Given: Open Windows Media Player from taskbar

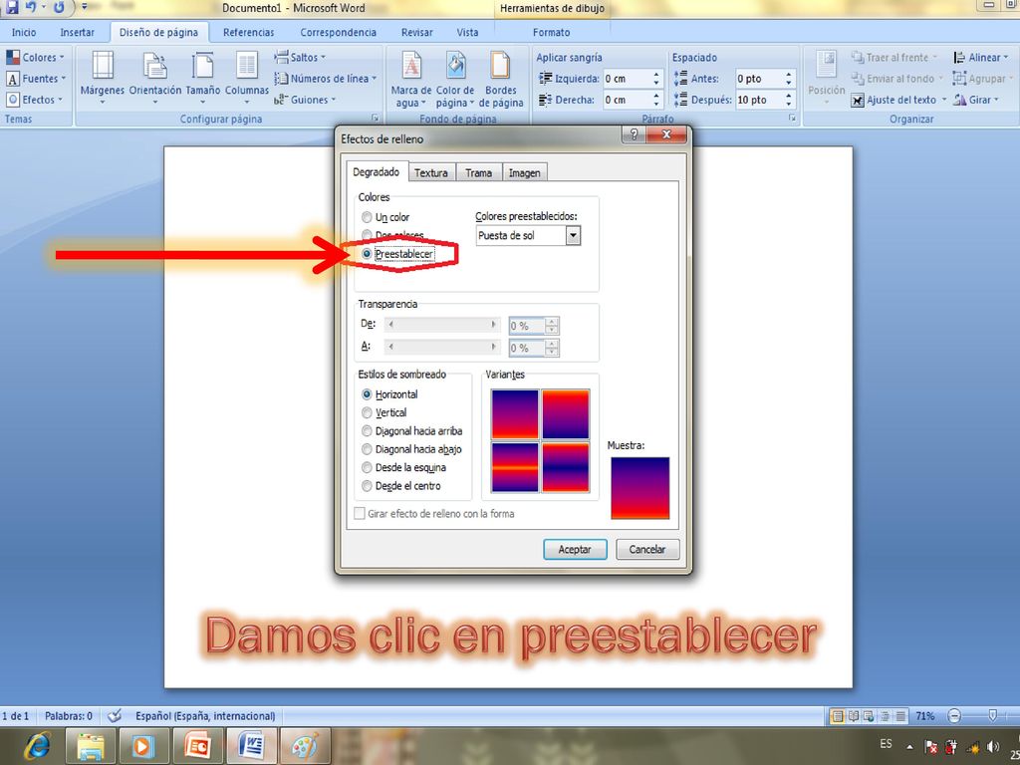Looking at the screenshot, I should point(143,745).
